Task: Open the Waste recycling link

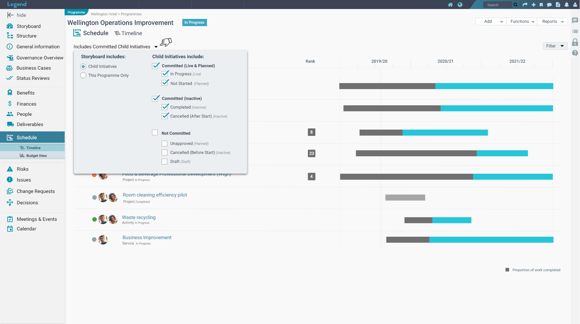Action: coord(139,217)
